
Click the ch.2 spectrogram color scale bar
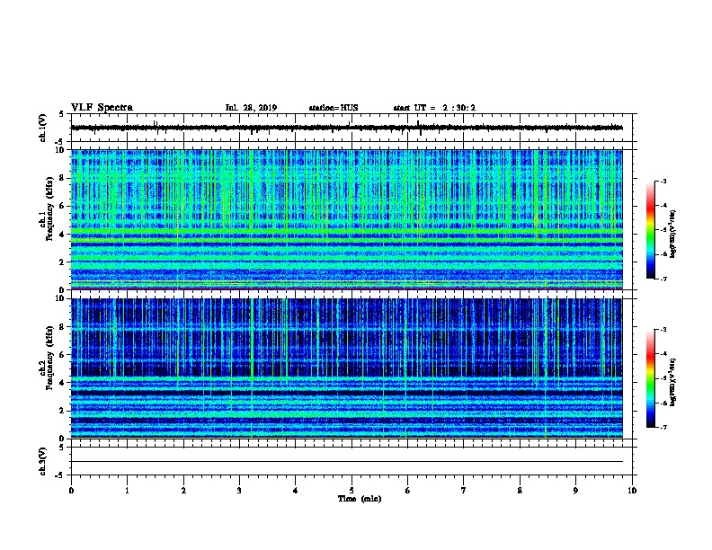tap(650, 378)
